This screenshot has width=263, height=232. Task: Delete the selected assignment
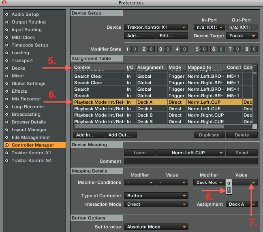pyautogui.click(x=242, y=135)
